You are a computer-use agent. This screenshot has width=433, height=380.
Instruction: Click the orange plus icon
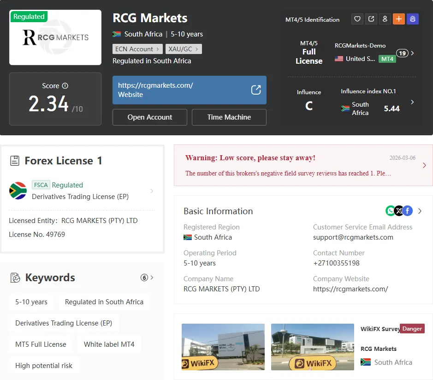coord(399,19)
